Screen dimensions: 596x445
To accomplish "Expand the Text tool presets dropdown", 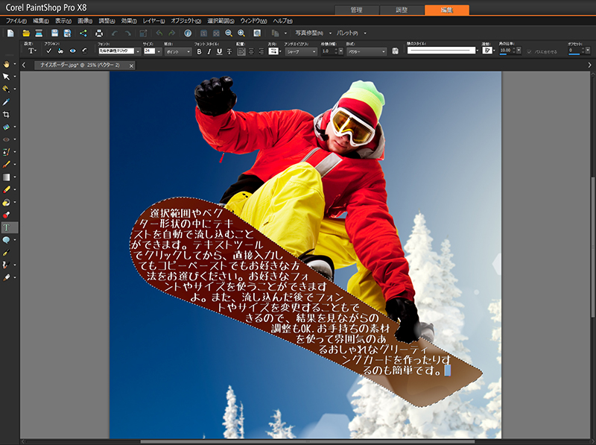I will [x=31, y=51].
